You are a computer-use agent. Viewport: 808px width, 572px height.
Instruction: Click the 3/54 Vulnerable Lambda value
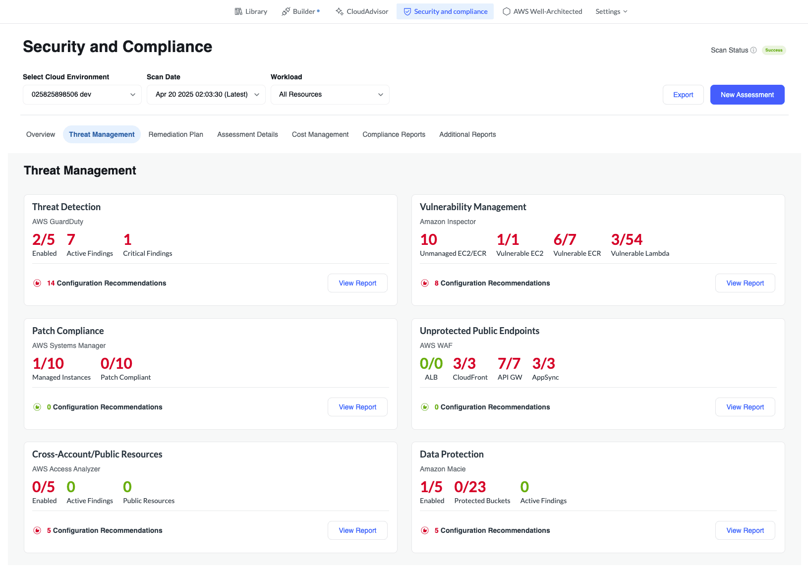tap(640, 245)
